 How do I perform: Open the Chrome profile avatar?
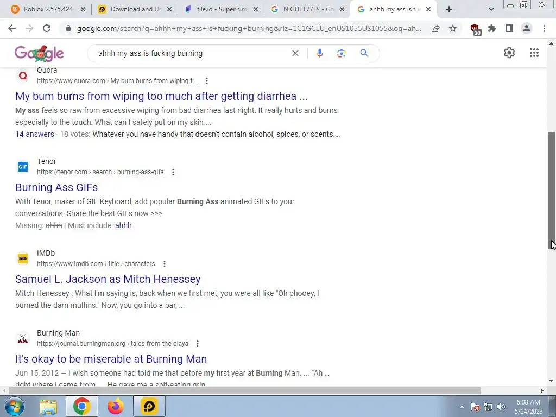pos(527,28)
